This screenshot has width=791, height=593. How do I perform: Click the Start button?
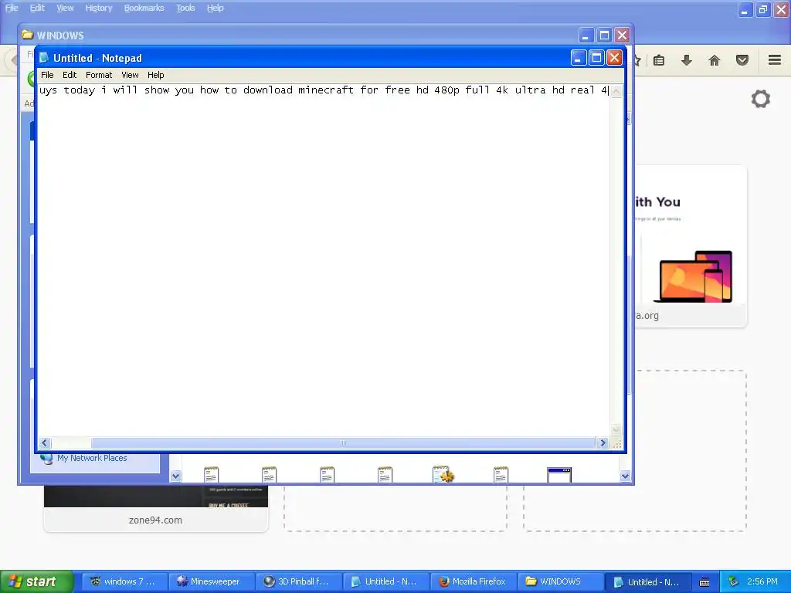[x=37, y=581]
